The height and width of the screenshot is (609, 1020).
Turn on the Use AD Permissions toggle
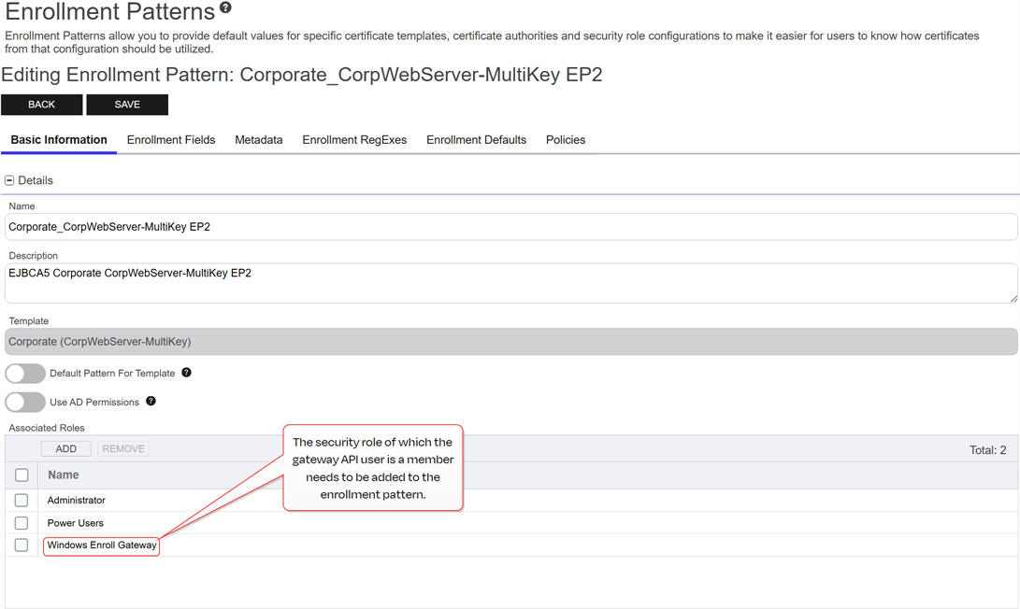[25, 403]
